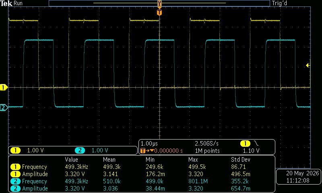This screenshot has height=193, width=322.
Task: Click the 3.036 mean amplitude value
Action: point(110,188)
